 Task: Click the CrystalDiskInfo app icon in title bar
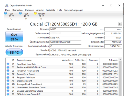[x=7, y=6]
